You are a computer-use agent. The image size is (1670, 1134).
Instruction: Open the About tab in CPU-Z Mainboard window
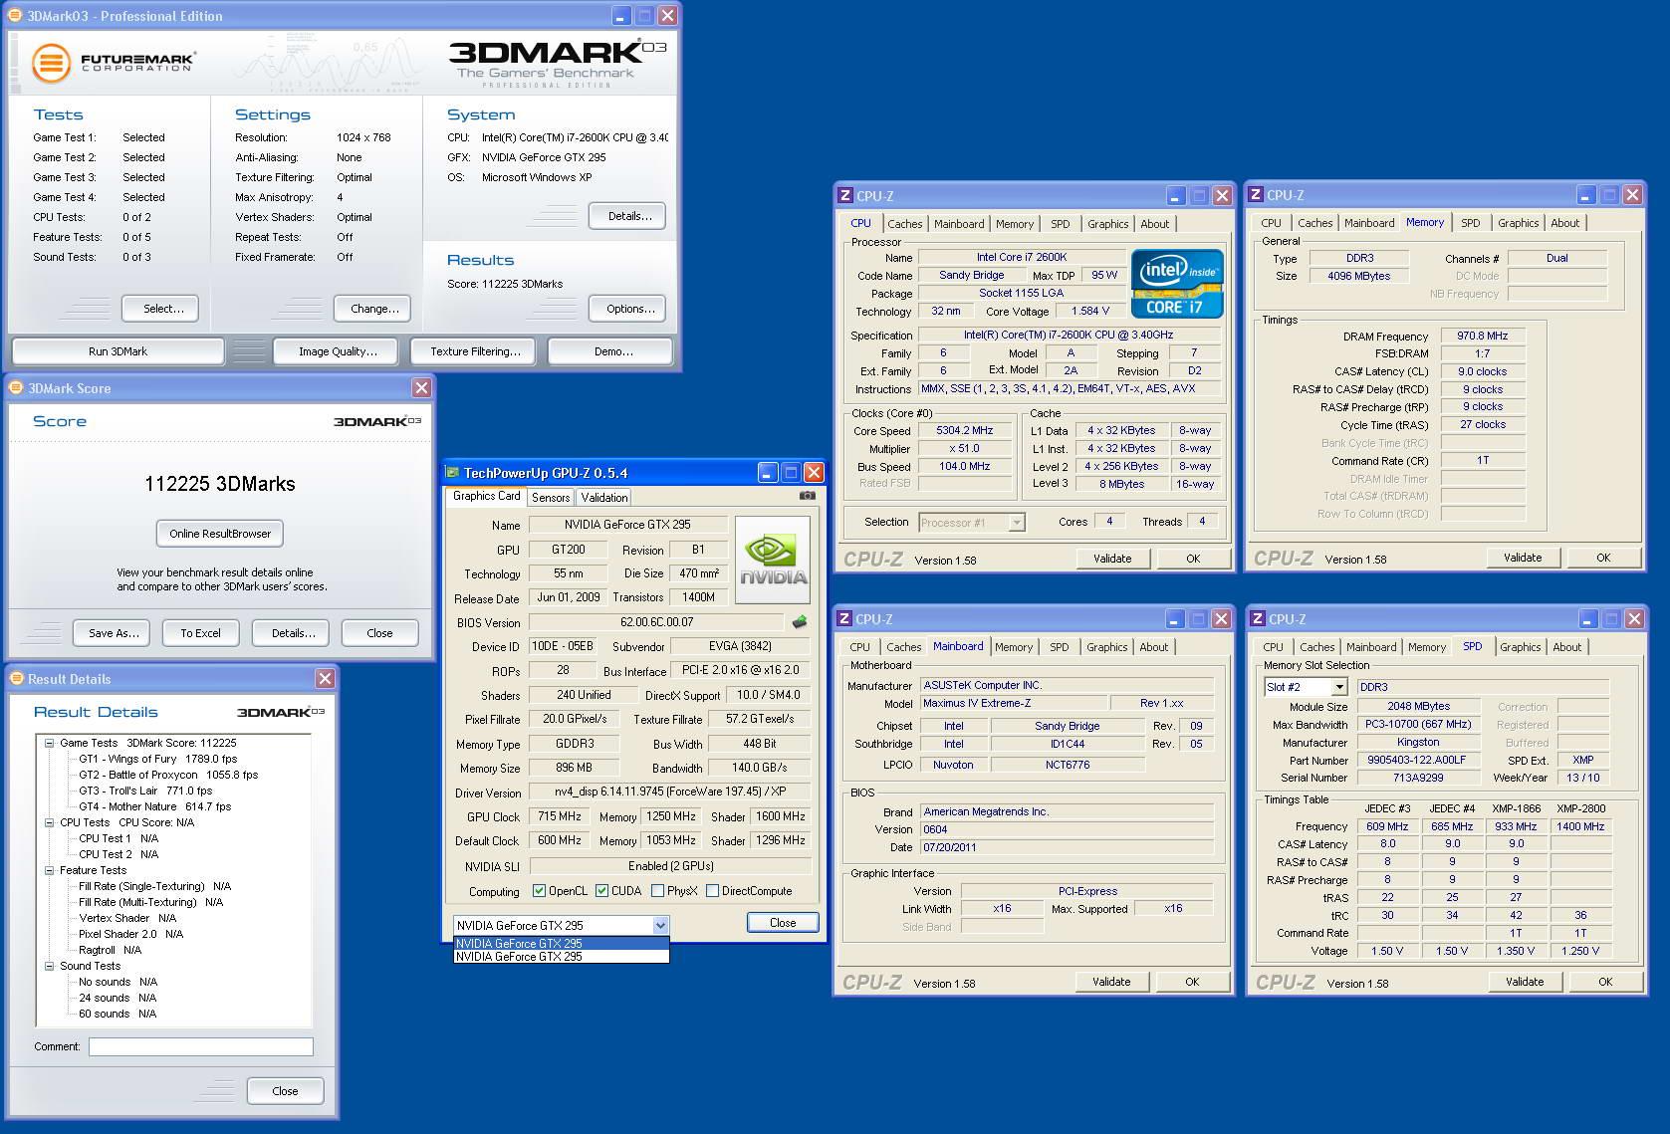click(1154, 647)
